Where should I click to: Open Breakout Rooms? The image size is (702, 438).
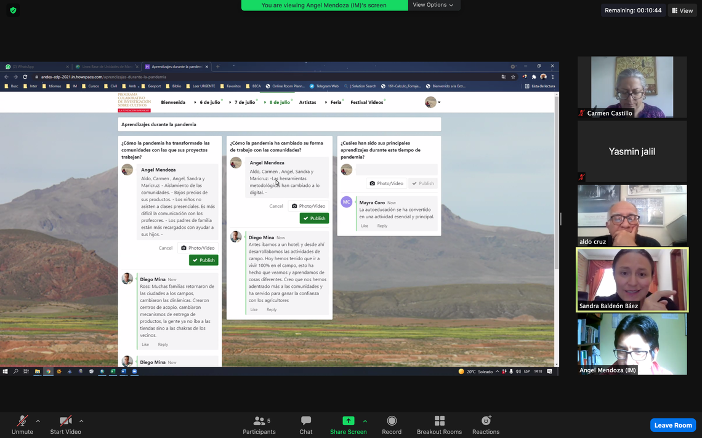(439, 424)
